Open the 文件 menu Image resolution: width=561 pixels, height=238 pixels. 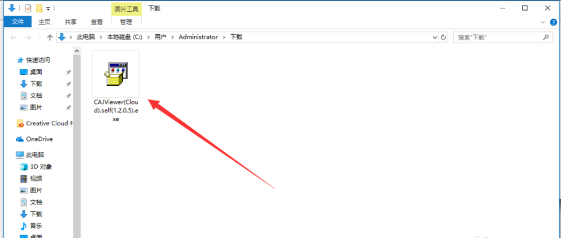pyautogui.click(x=18, y=22)
